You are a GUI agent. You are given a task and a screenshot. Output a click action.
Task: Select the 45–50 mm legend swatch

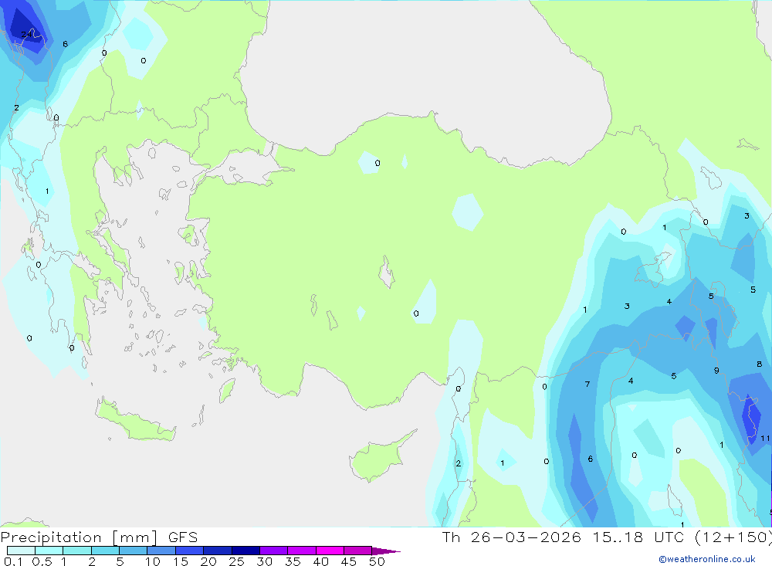[x=358, y=551]
